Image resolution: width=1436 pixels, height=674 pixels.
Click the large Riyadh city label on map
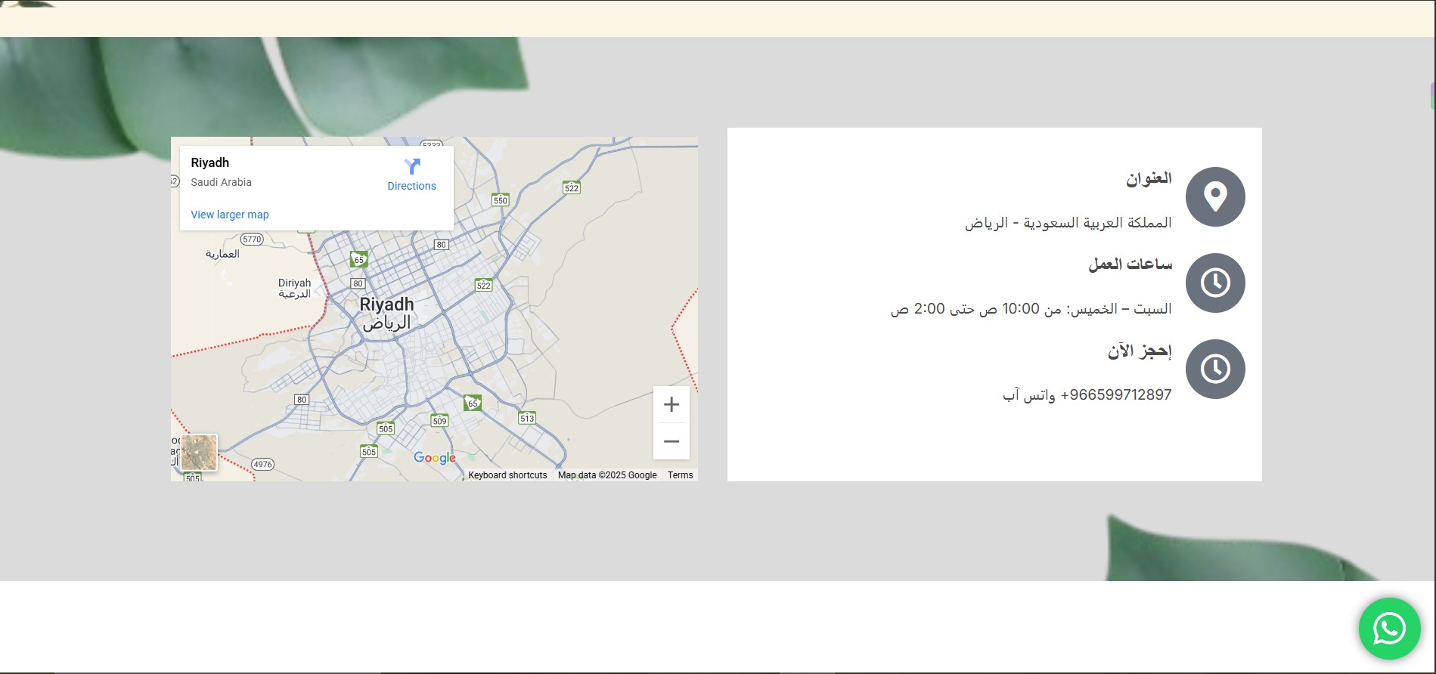(386, 305)
